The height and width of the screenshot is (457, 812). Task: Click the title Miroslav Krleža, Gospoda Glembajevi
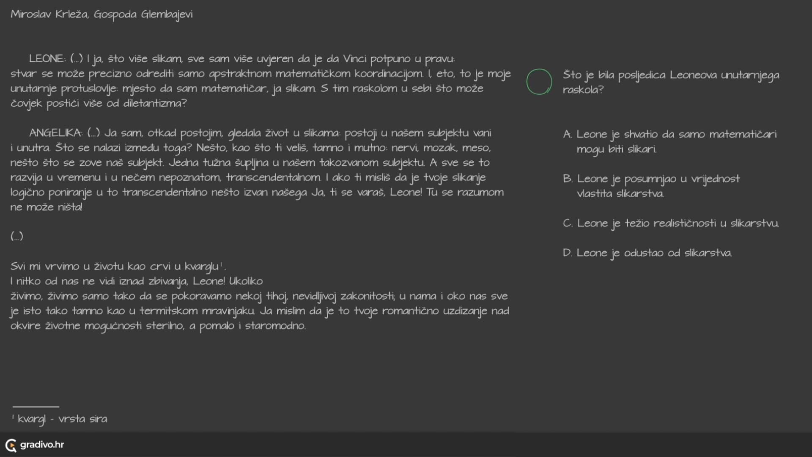(x=101, y=14)
